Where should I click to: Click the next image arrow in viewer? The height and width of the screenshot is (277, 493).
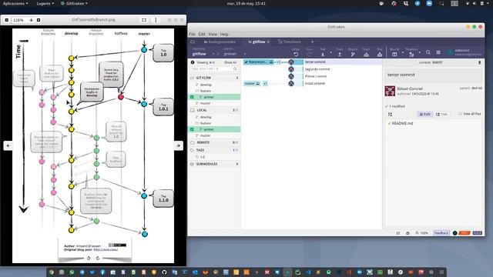pyautogui.click(x=178, y=145)
